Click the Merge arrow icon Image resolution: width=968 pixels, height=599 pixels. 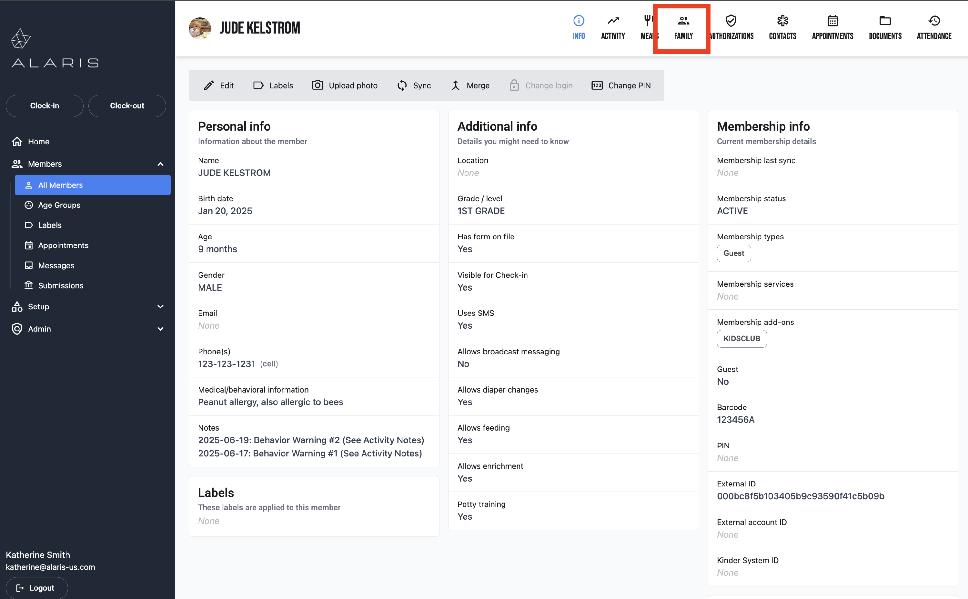(x=455, y=85)
